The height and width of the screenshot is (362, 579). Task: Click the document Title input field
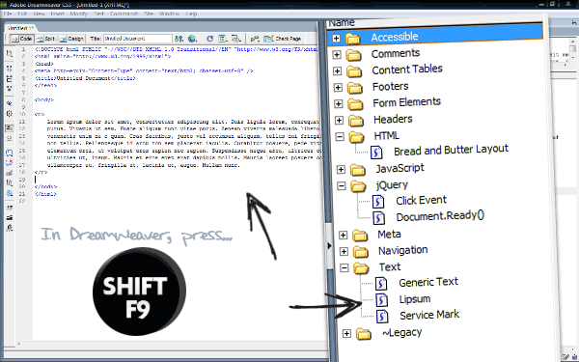[137, 39]
